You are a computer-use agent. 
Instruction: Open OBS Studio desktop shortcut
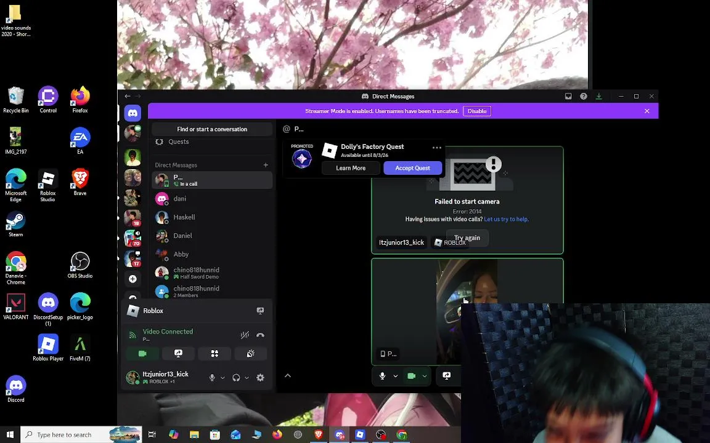click(80, 265)
